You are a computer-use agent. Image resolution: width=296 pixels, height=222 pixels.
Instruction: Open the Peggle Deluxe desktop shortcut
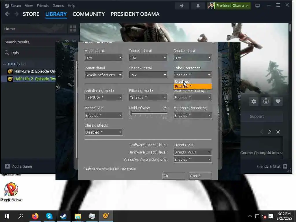click(x=11, y=192)
